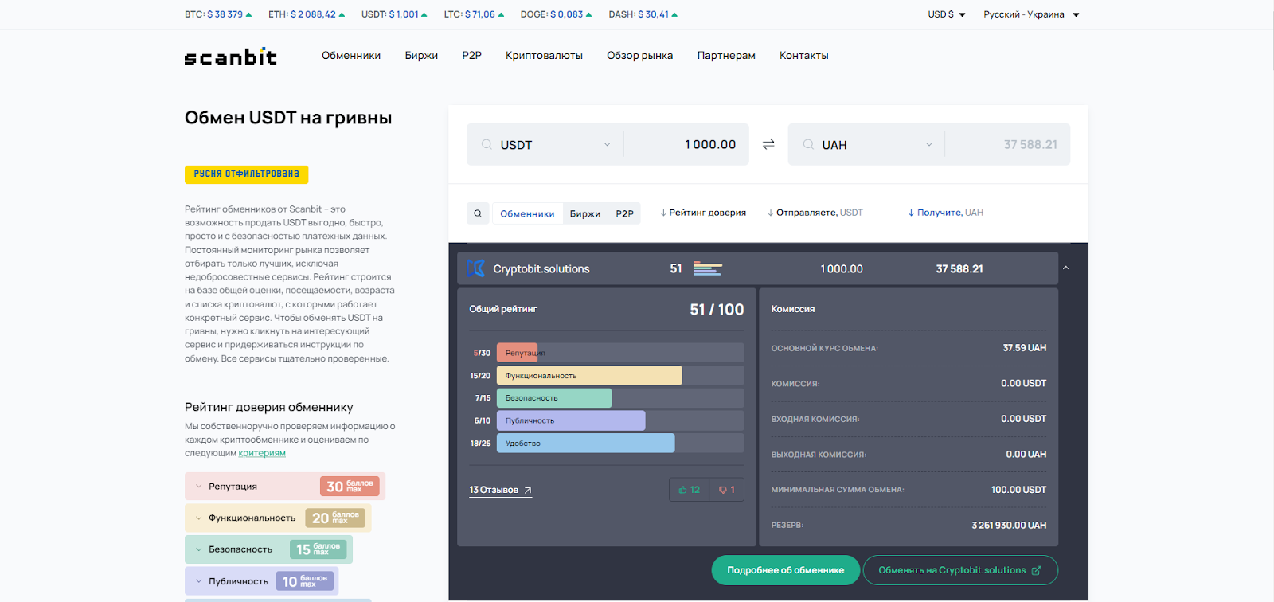Switch to the Биржи filter tab
1274x602 pixels.
tap(585, 213)
